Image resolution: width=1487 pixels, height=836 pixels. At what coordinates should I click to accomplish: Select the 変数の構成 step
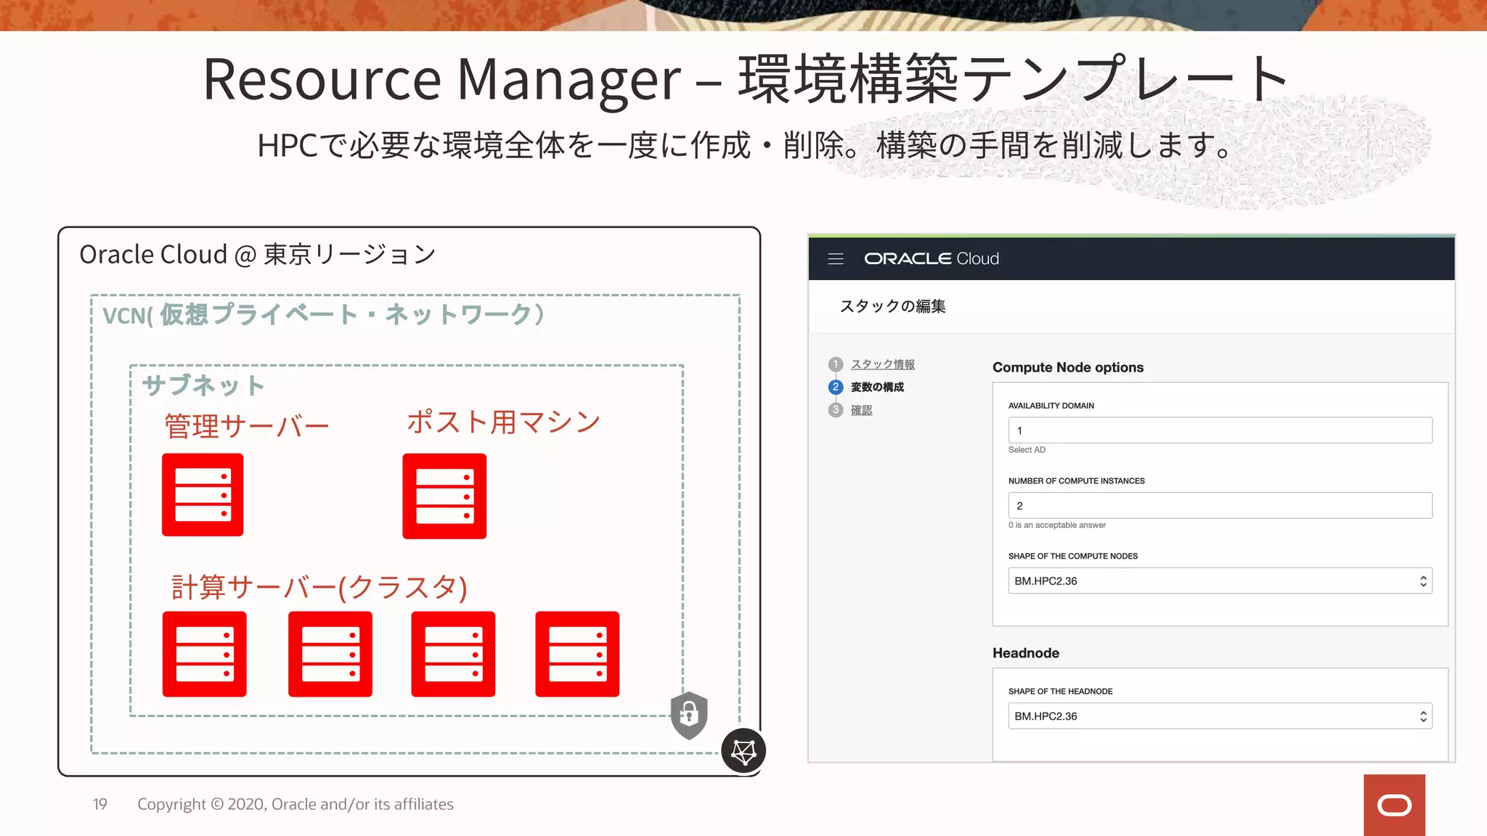(x=878, y=387)
